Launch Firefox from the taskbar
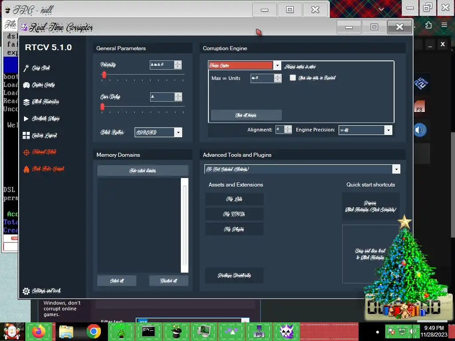This screenshot has width=455, height=341. coord(39,331)
